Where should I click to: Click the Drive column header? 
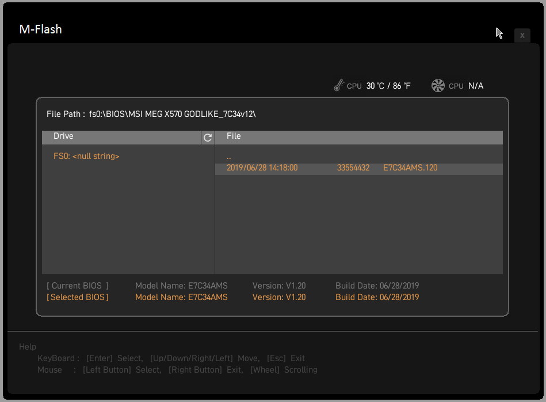tap(121, 138)
